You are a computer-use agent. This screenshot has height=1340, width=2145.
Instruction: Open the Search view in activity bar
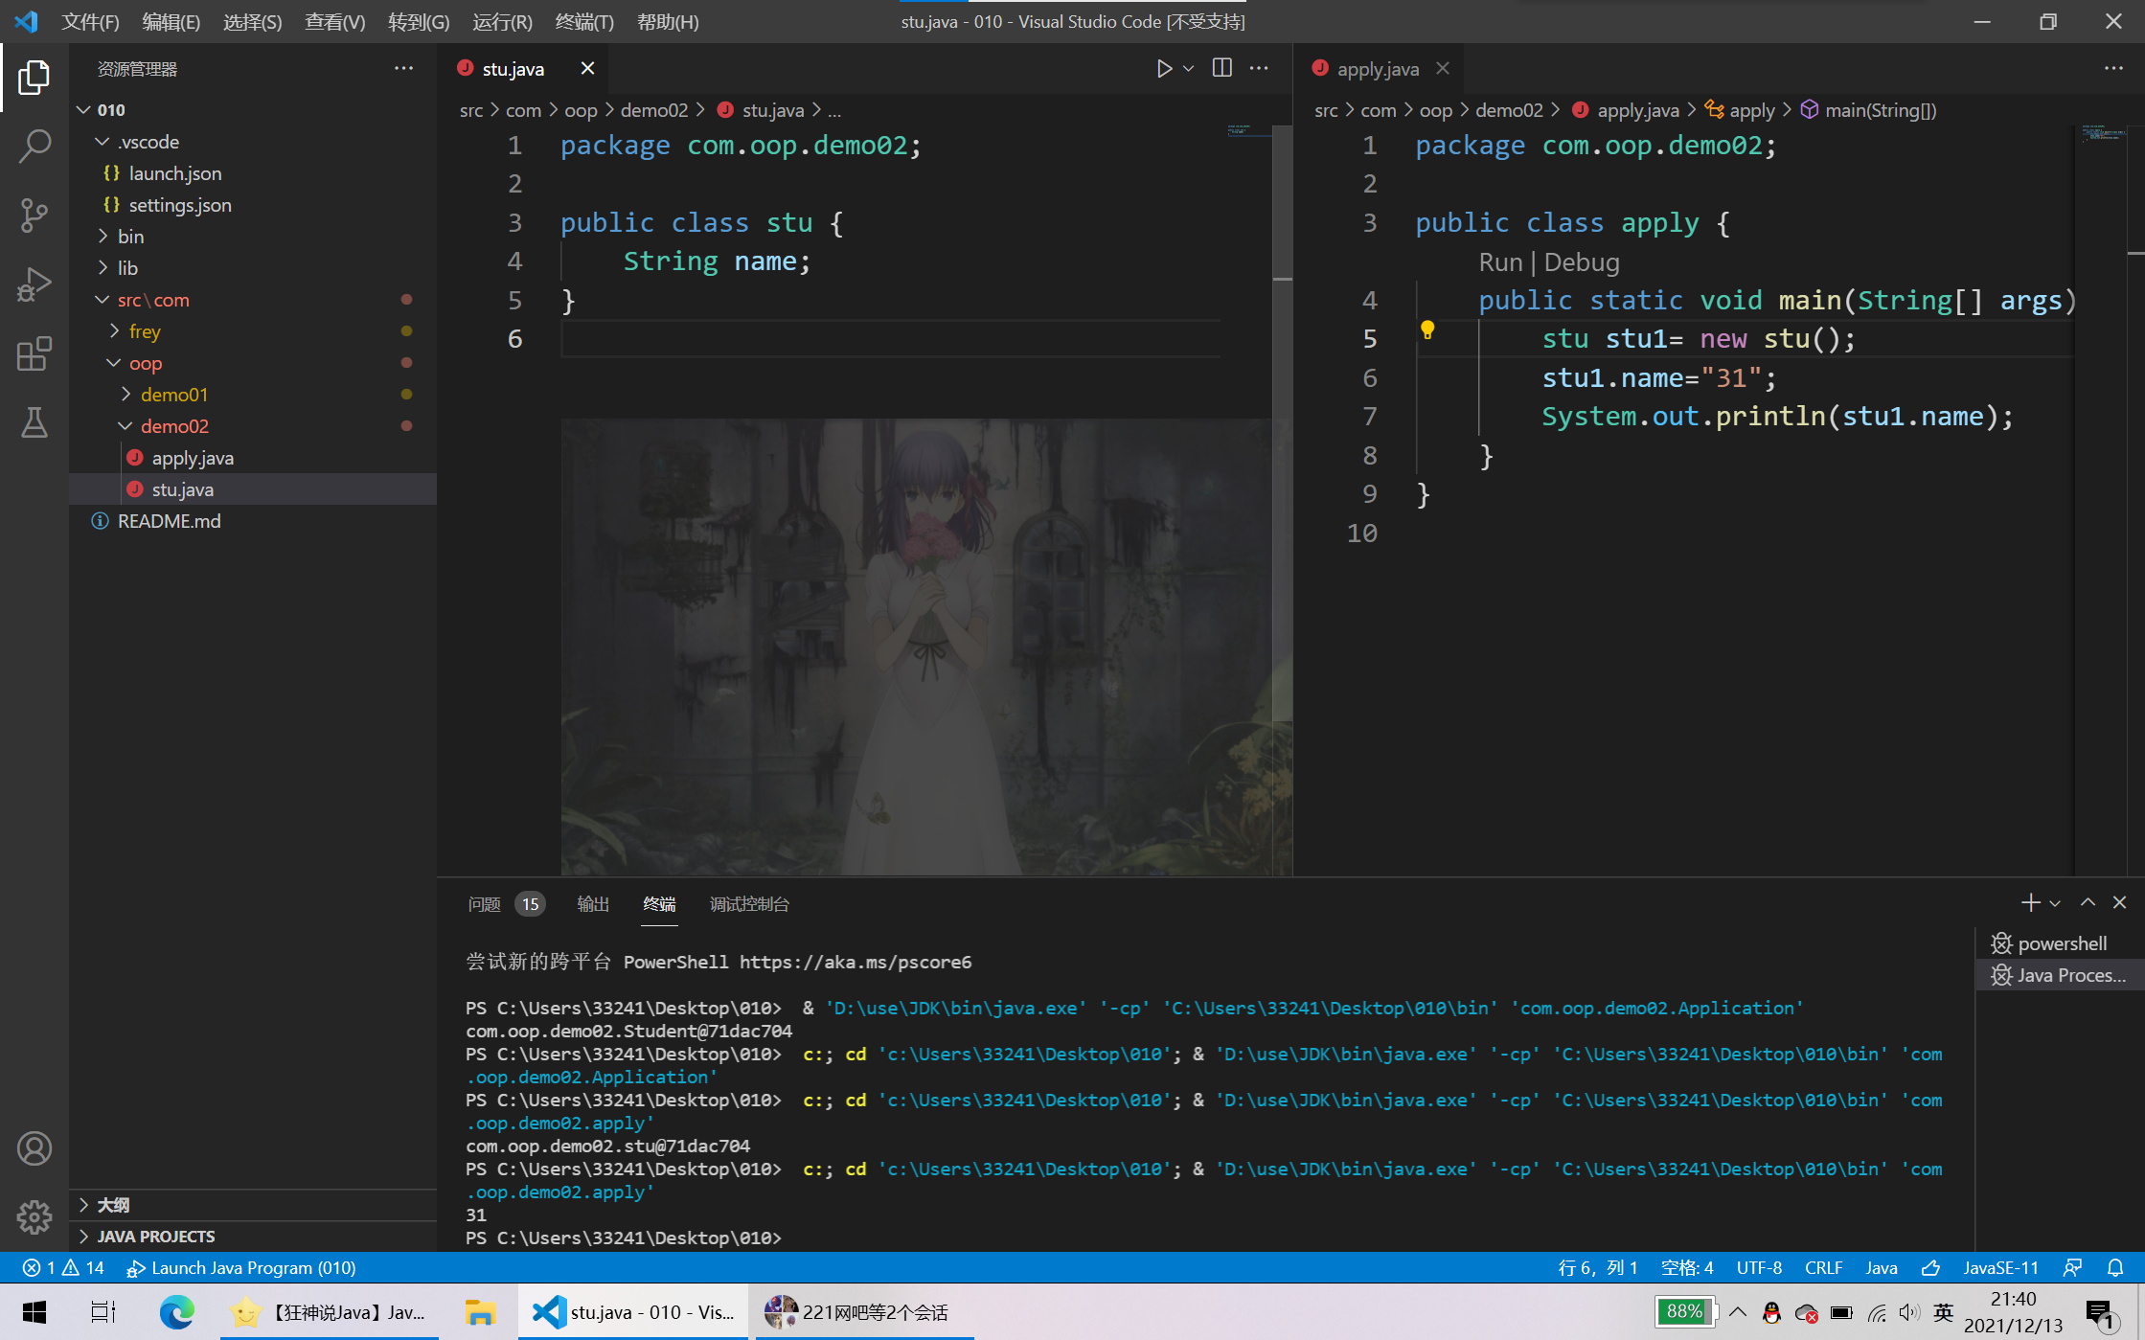point(34,147)
